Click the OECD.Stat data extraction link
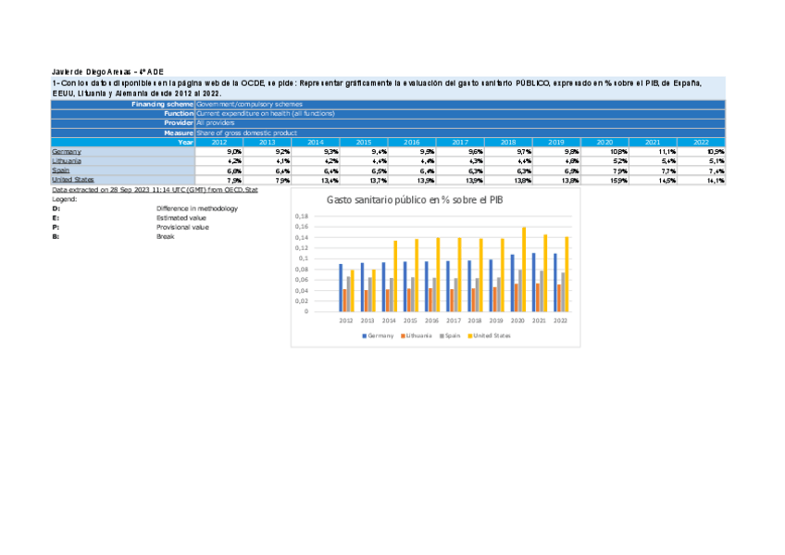The image size is (785, 555). click(x=155, y=189)
